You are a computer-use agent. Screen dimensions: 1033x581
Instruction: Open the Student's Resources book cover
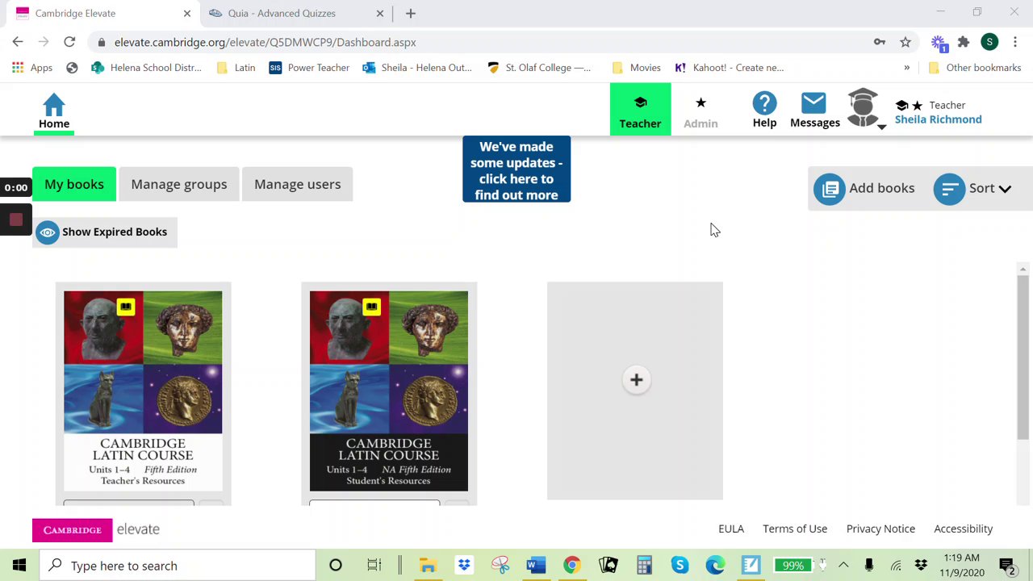[389, 391]
